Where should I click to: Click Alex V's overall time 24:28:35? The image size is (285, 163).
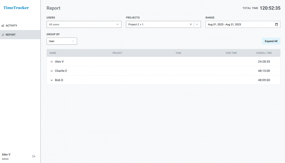(x=264, y=62)
